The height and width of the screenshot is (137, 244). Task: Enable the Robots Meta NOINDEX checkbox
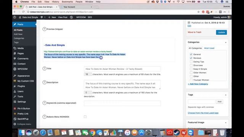click(85, 117)
